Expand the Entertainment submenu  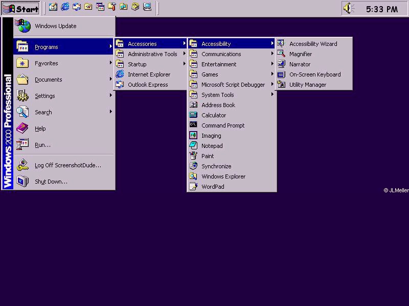232,64
